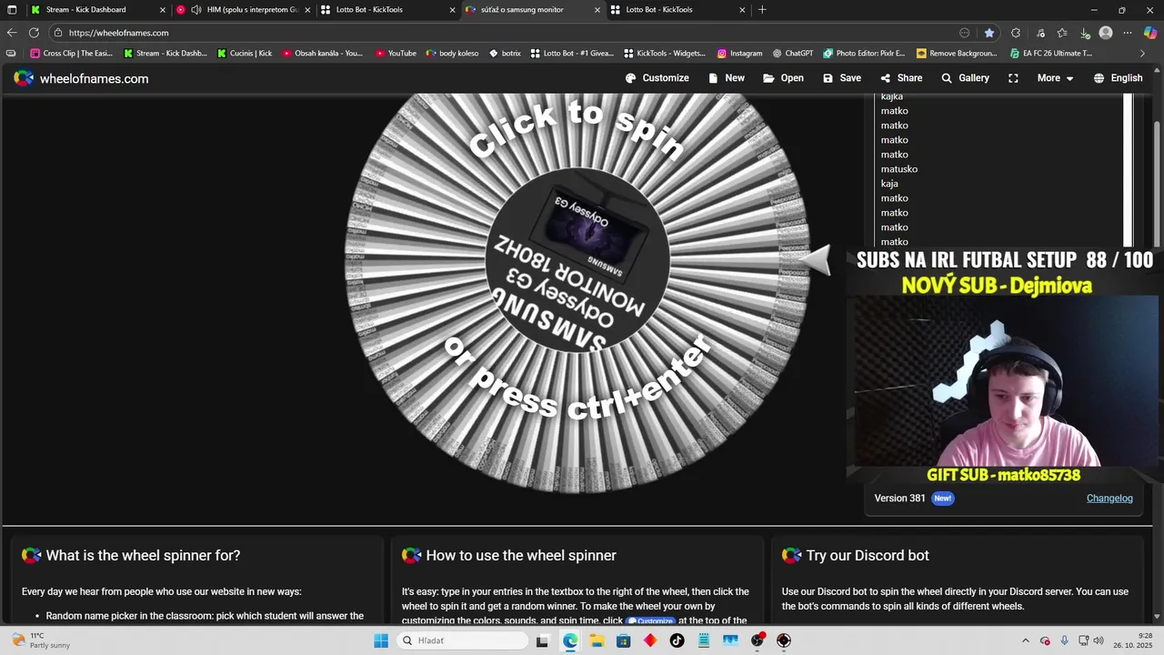This screenshot has height=655, width=1164.
Task: Open weather widget Partly sunny
Action: click(38, 640)
